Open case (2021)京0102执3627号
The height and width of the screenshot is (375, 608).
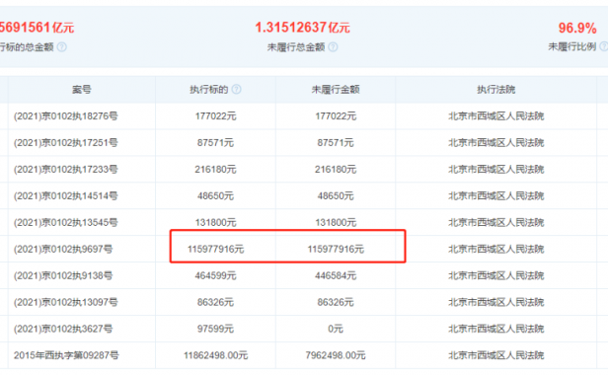click(x=63, y=329)
